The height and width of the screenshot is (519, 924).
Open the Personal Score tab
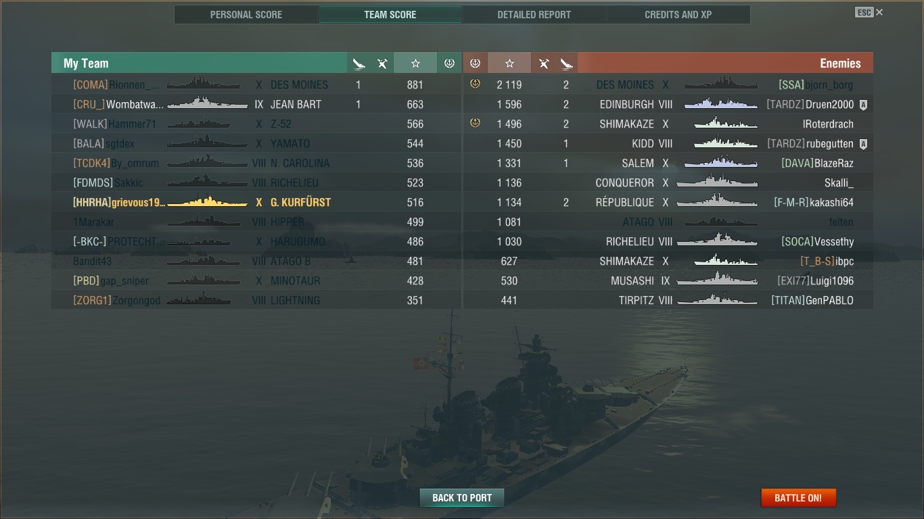[246, 15]
